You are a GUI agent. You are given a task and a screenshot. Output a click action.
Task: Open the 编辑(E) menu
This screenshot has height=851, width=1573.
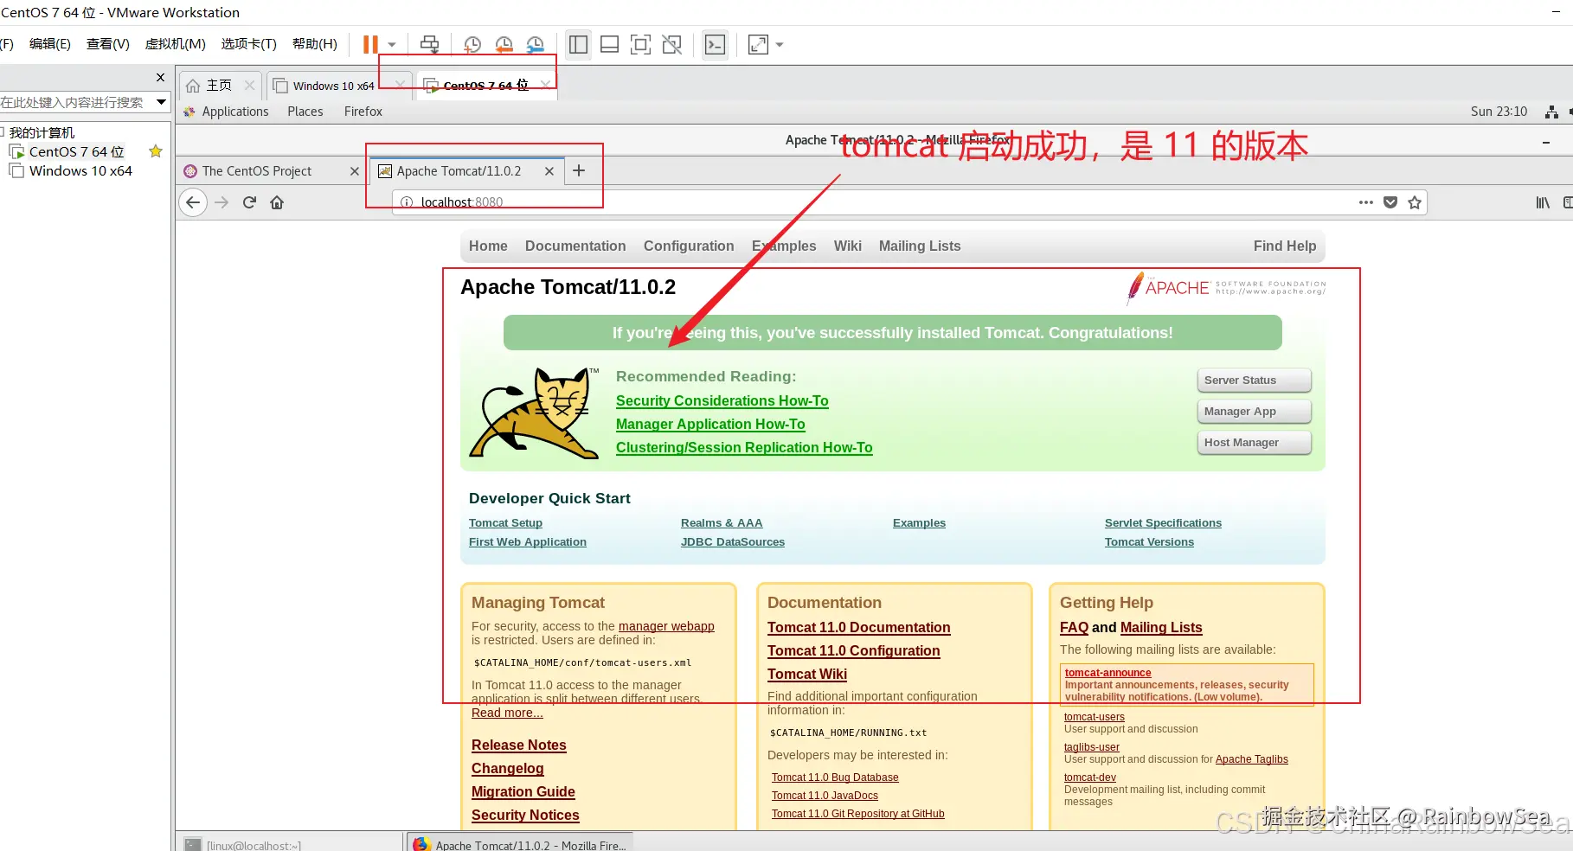(50, 44)
